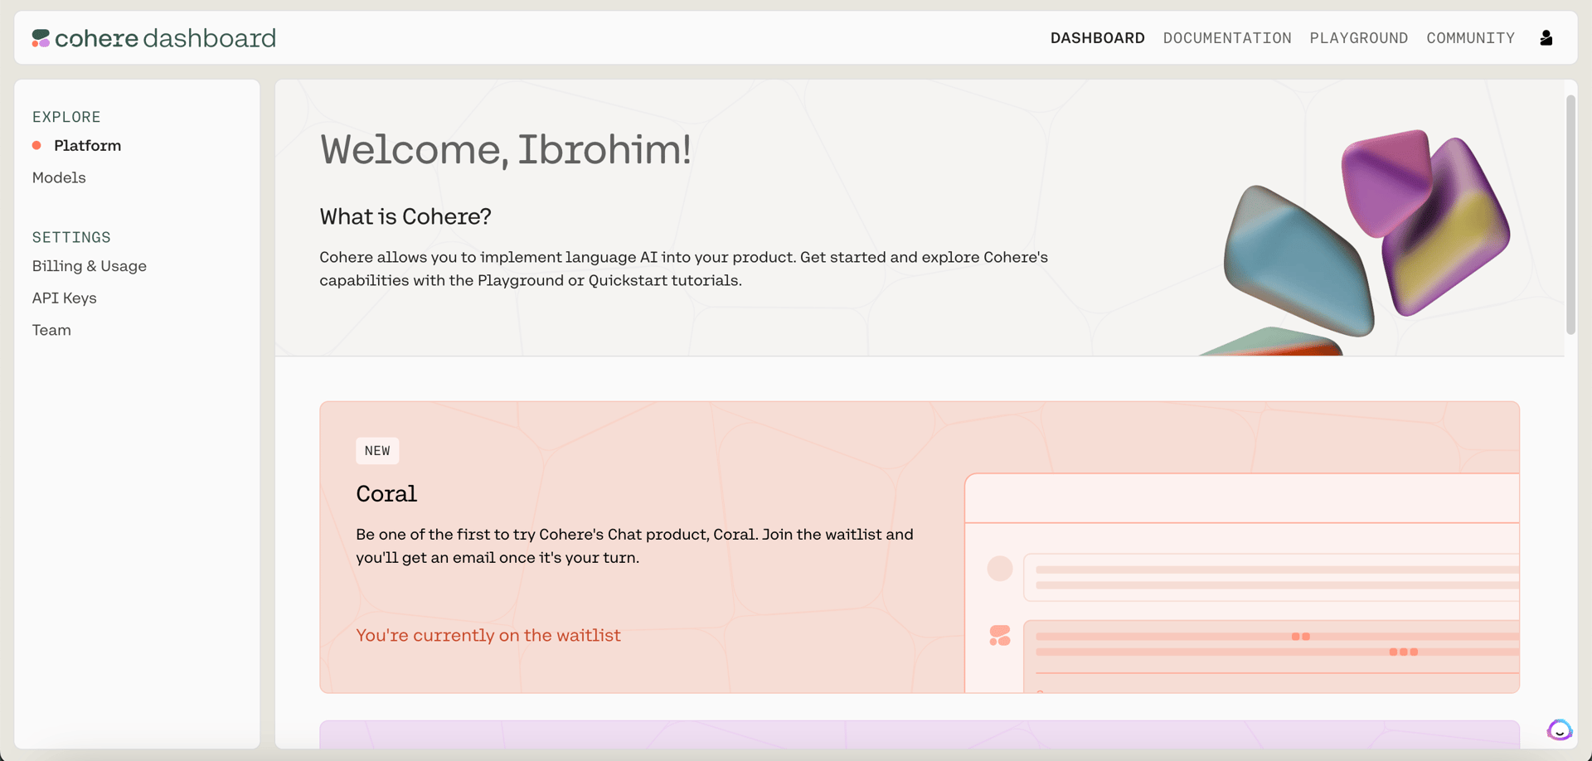Screen dimensions: 1592x761
Task: Go to Billing & Usage settings
Action: click(x=90, y=266)
